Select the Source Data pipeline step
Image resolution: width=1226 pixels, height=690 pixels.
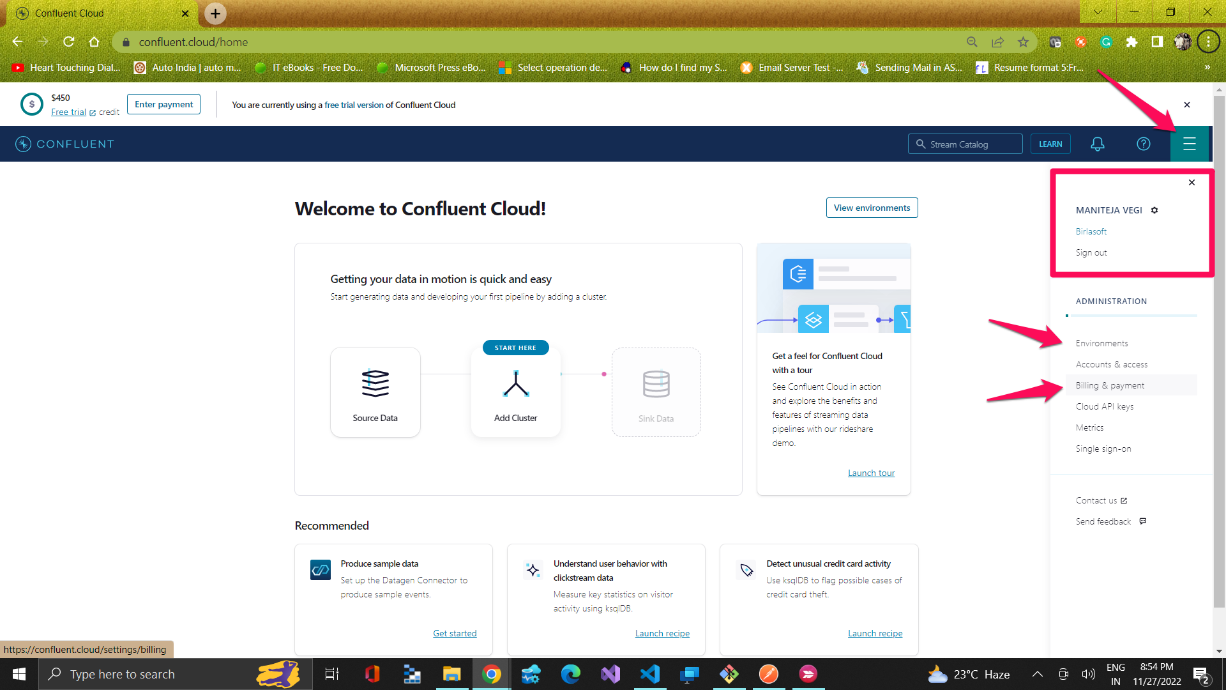pos(375,392)
